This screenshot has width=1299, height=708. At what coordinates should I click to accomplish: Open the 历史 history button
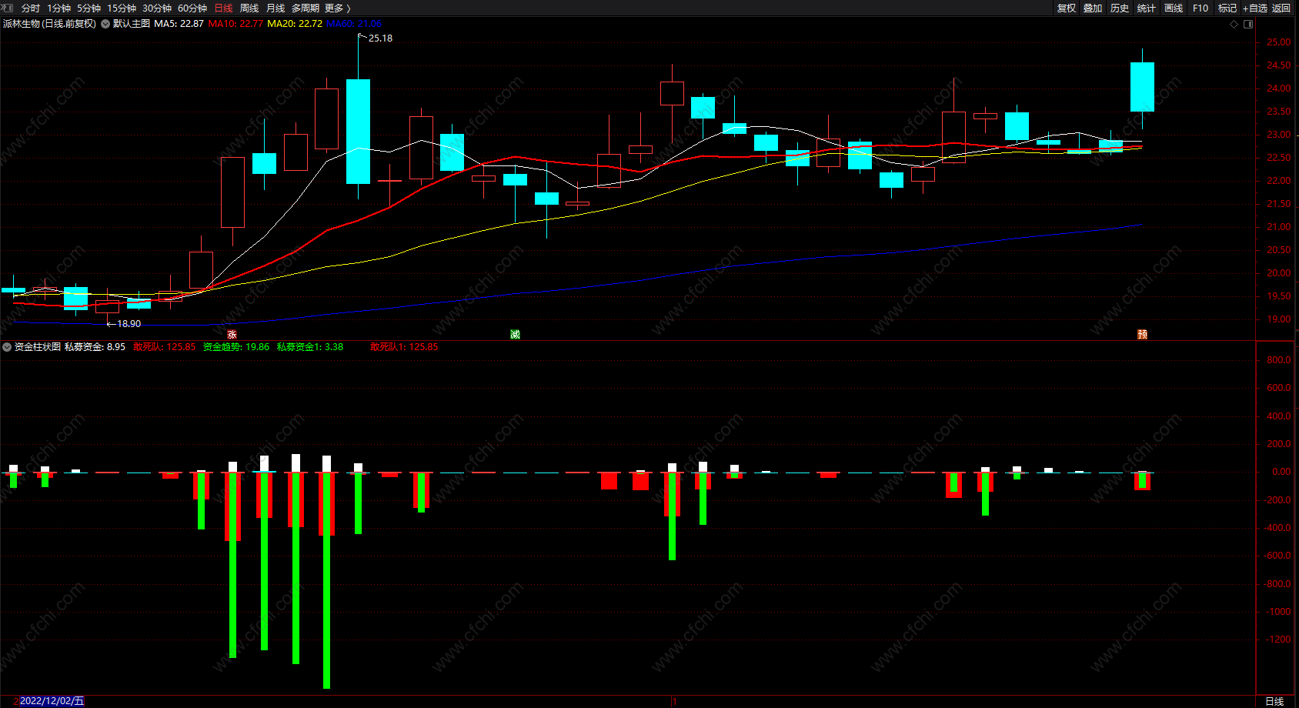point(1120,8)
